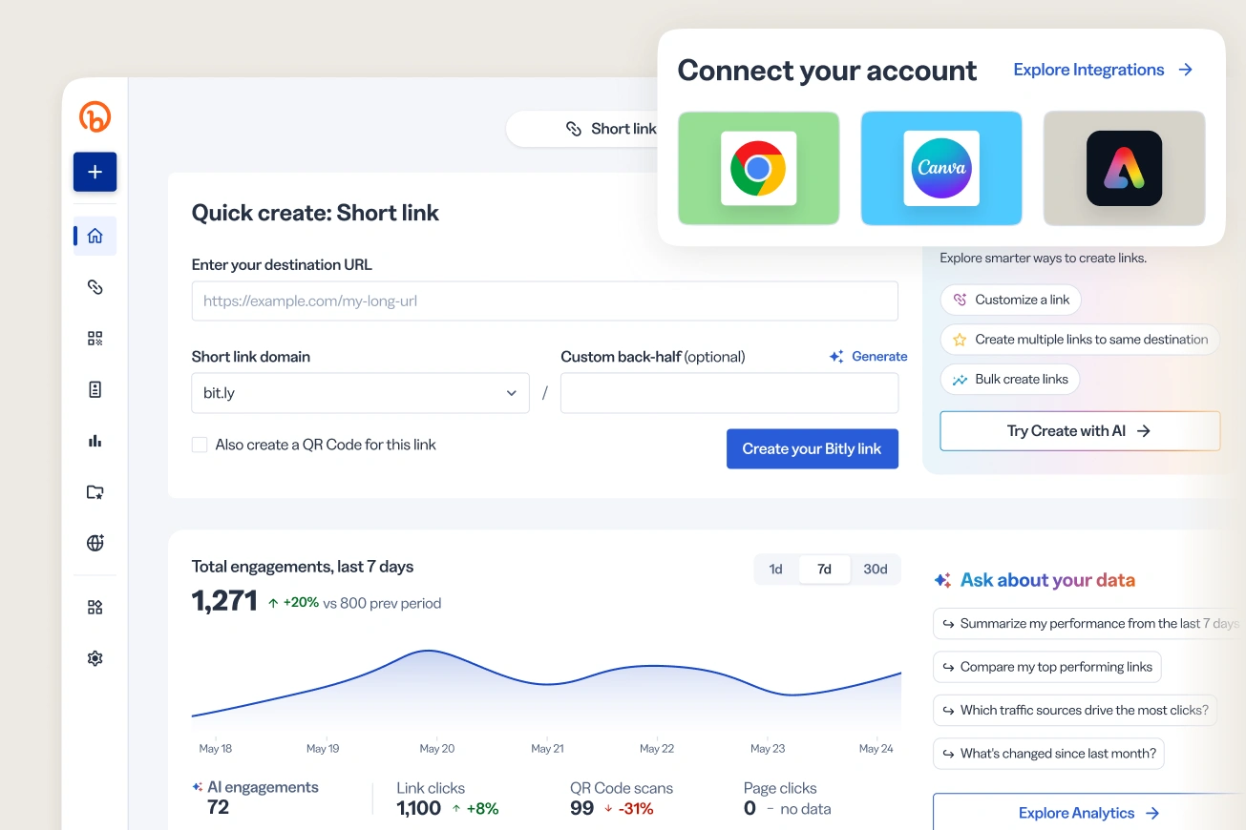Open the Short link domain dropdown
1246x830 pixels.
pos(360,393)
